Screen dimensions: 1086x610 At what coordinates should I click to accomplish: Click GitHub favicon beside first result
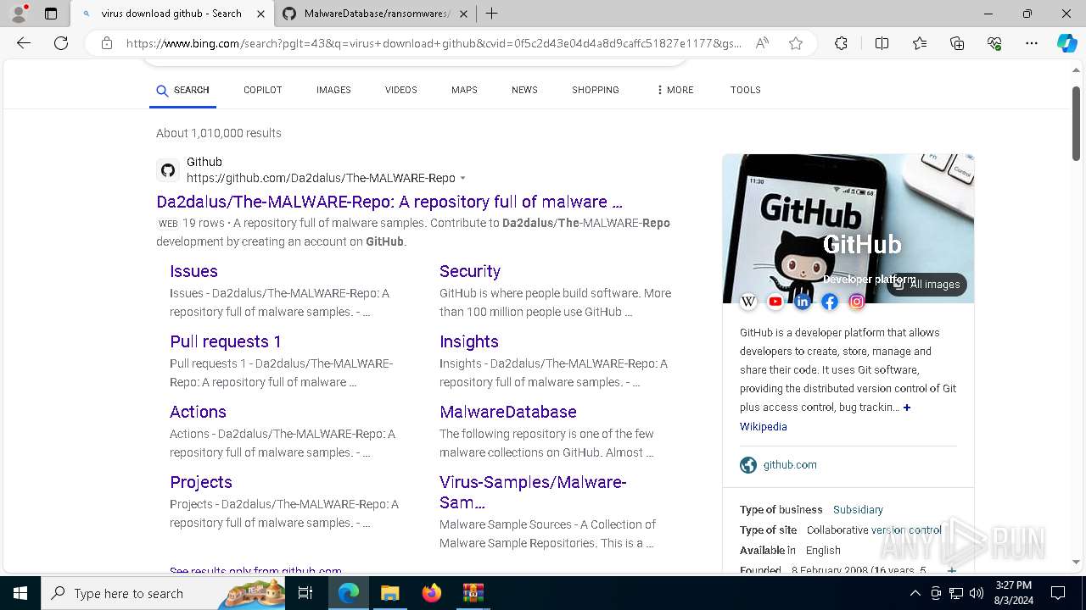[168, 170]
